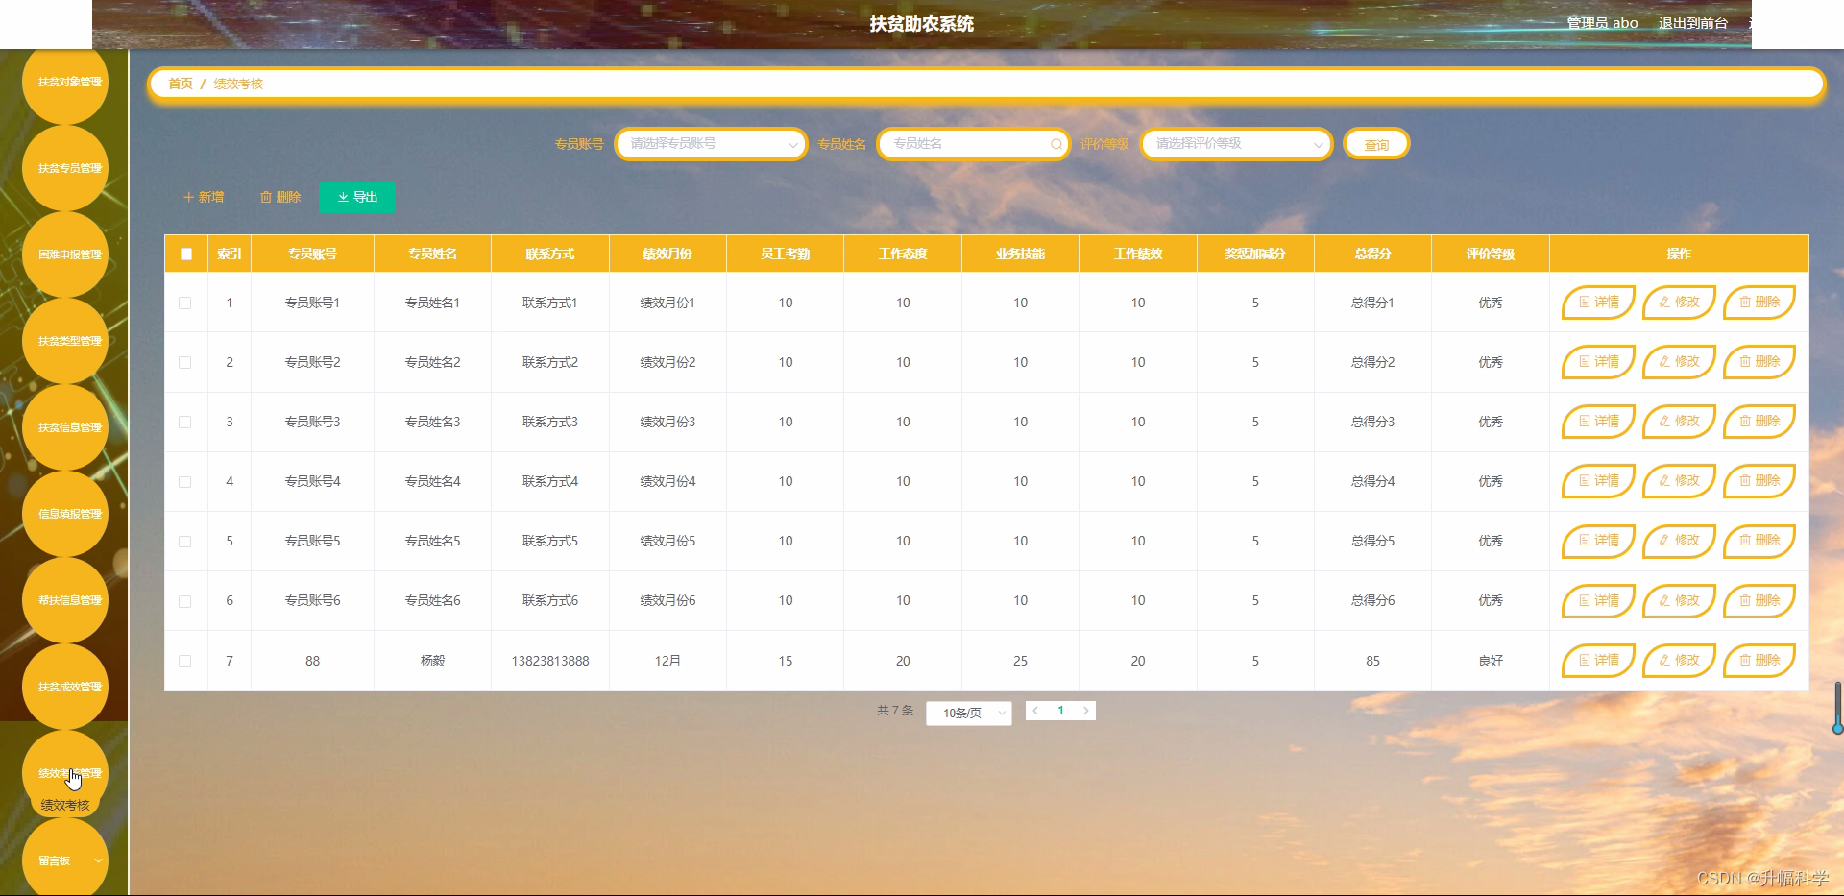Open 详情 for row of 杨毅
The height and width of the screenshot is (896, 1844).
point(1597,661)
